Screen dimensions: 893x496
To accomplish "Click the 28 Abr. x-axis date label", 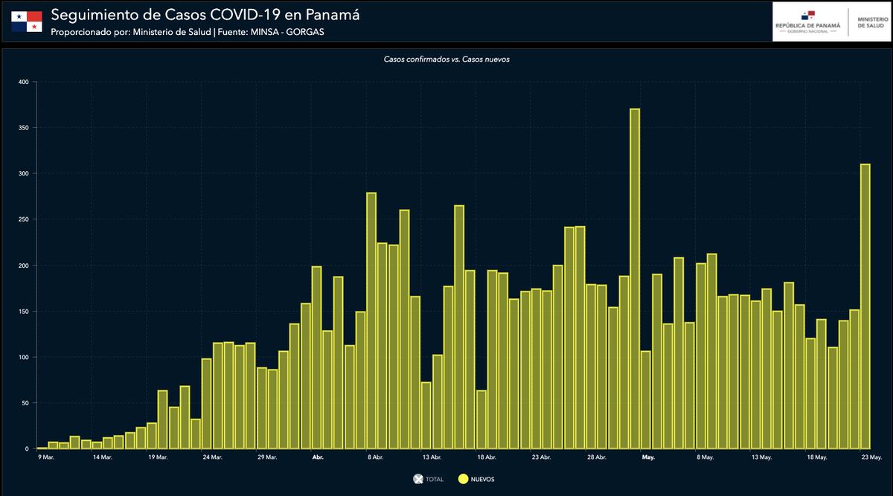I will pos(596,457).
